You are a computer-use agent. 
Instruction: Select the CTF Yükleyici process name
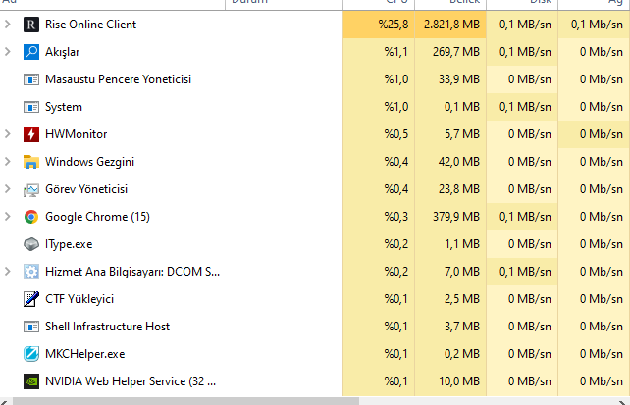[79, 299]
